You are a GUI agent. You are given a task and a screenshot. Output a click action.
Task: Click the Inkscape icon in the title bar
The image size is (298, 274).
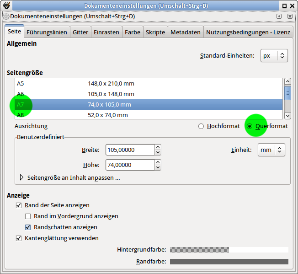pyautogui.click(x=6, y=5)
